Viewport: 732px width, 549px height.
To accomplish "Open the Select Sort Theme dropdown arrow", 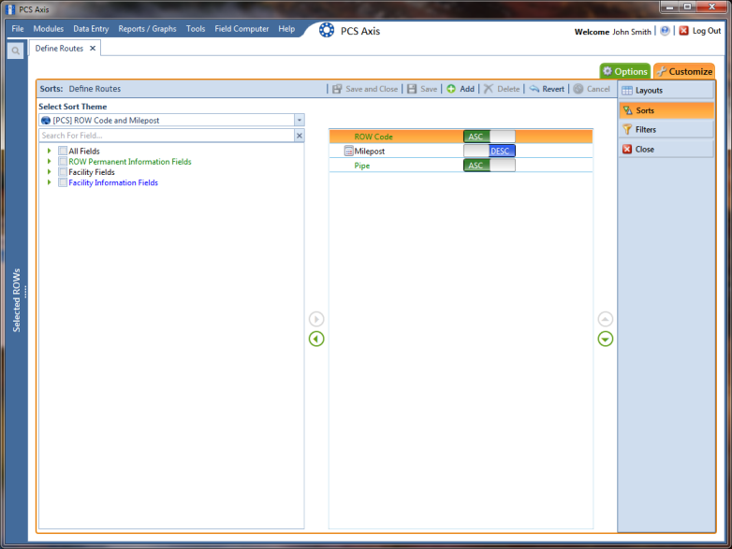I will pos(300,121).
